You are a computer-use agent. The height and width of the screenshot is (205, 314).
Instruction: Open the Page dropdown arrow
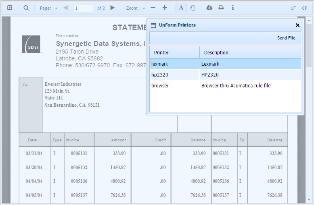56,8
